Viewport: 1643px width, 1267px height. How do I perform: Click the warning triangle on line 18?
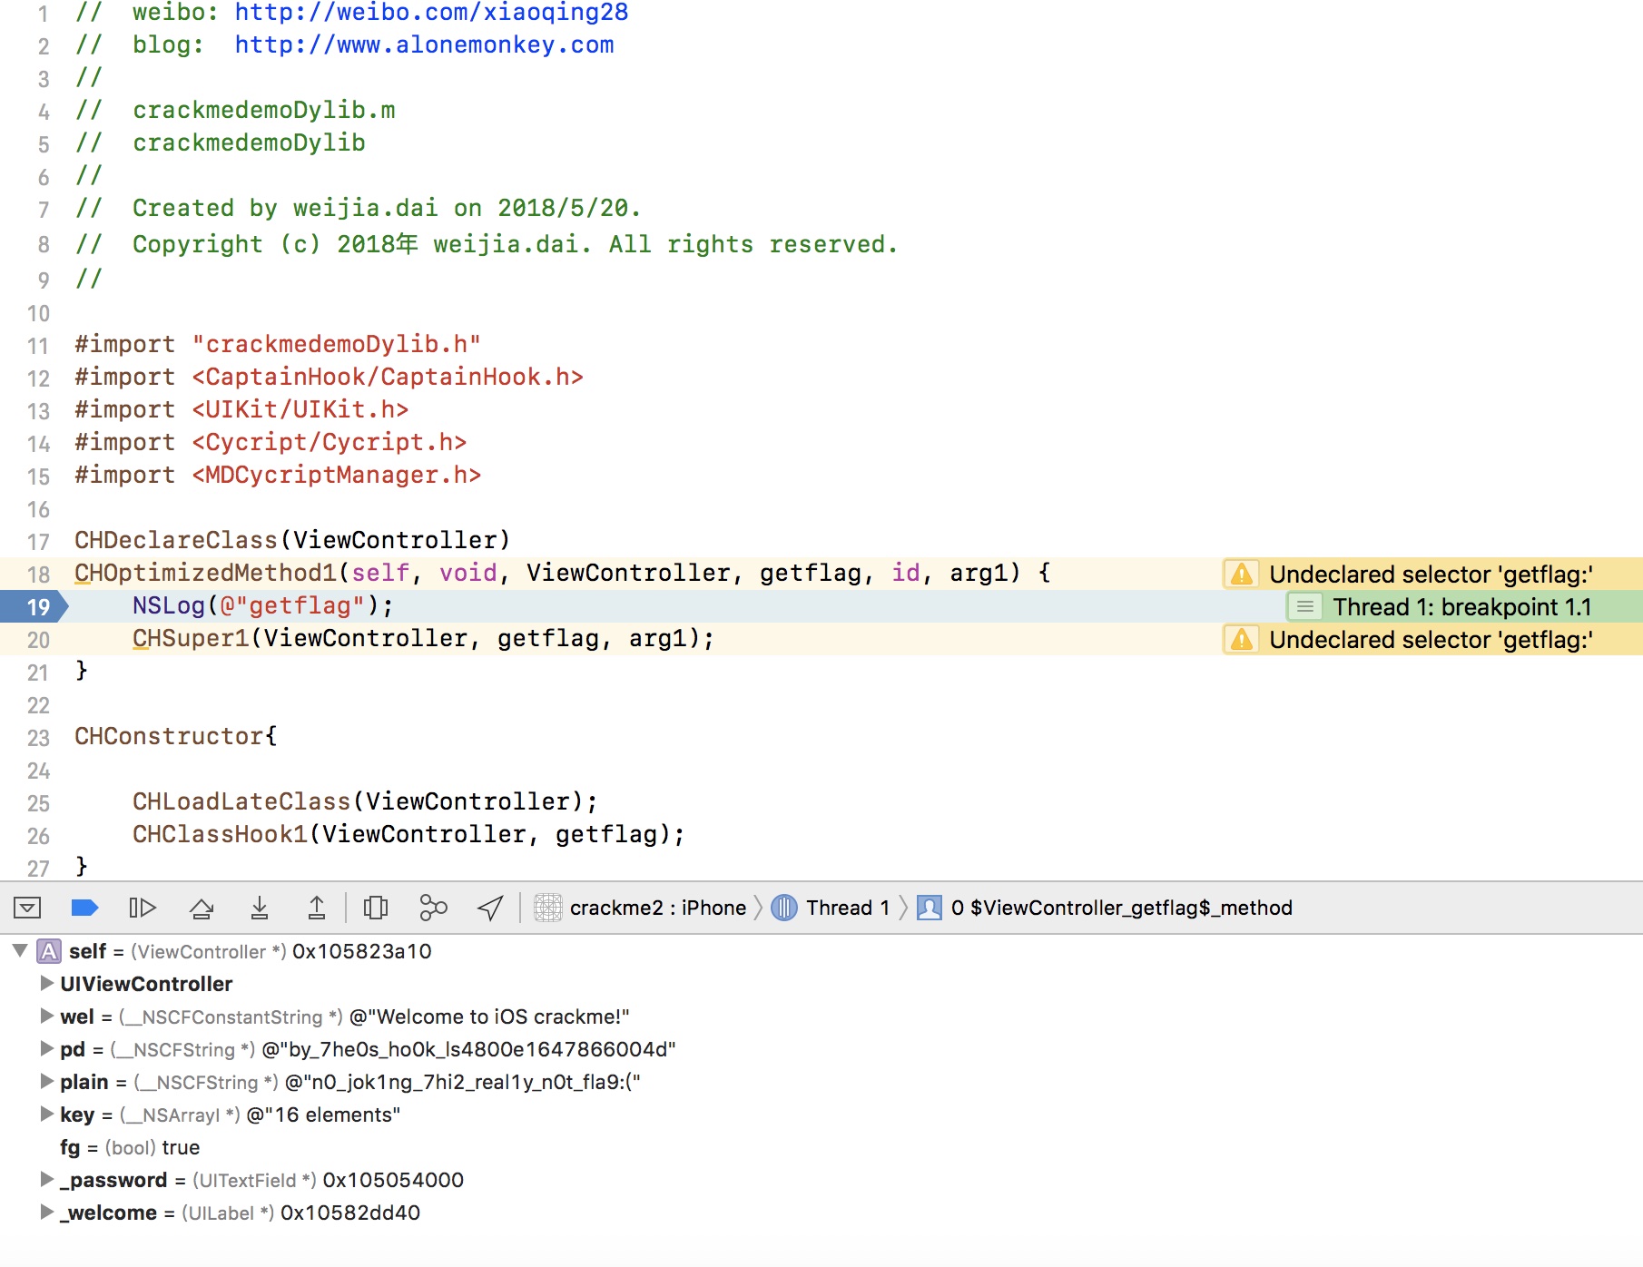pyautogui.click(x=1240, y=574)
